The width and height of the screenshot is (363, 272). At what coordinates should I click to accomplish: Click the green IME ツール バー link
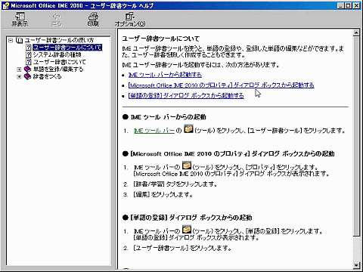[x=154, y=131]
